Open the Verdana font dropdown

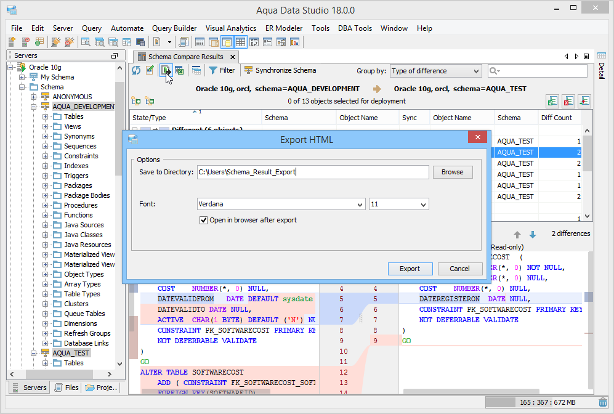click(281, 204)
